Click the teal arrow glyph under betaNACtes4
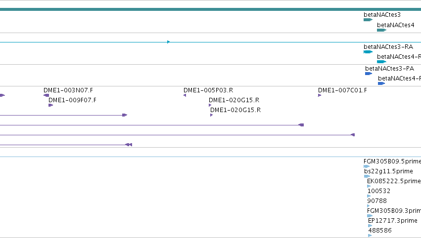The width and height of the screenshot is (421, 238). coord(381,30)
